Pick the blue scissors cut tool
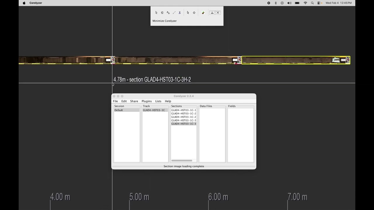The image size is (374, 210). click(180, 13)
